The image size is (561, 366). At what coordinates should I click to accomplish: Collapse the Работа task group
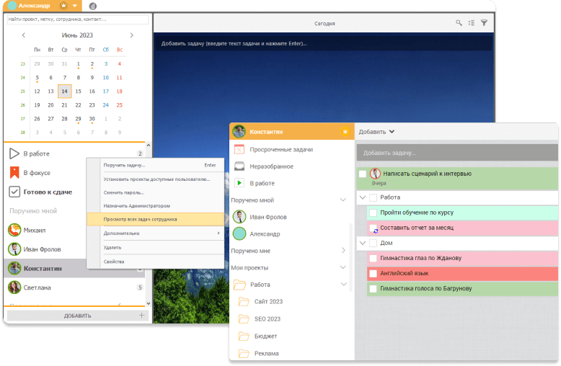[363, 197]
